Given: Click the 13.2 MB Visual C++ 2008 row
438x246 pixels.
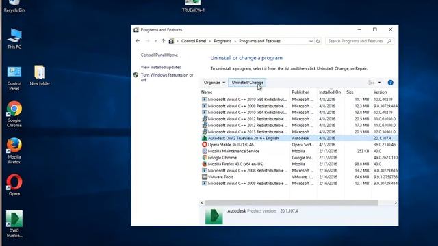Looking at the screenshot, I should [300, 170].
